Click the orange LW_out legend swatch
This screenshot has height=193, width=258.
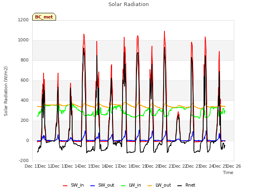click(150, 186)
